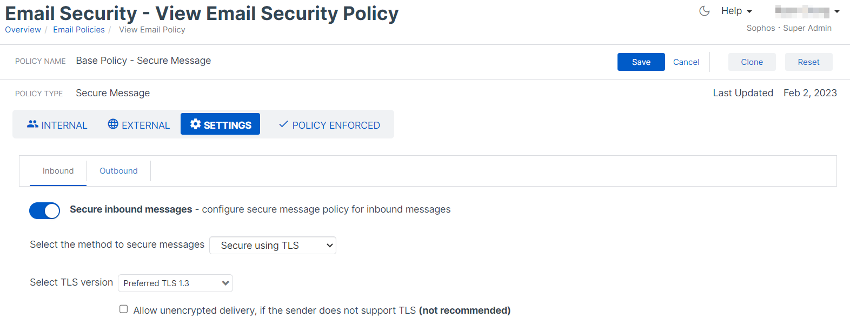Go to Overview breadcrumb
Screen dimensions: 850x324
click(x=23, y=30)
